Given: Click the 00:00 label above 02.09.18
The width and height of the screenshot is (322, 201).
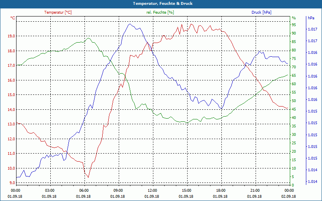Looking at the screenshot, I should (289, 190).
